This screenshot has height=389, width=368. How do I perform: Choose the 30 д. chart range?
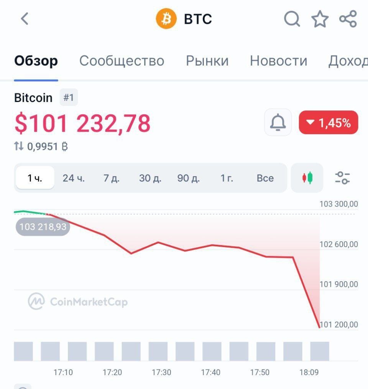tap(150, 178)
